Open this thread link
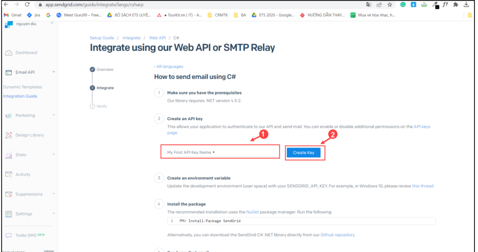478x252 pixels. pyautogui.click(x=422, y=186)
